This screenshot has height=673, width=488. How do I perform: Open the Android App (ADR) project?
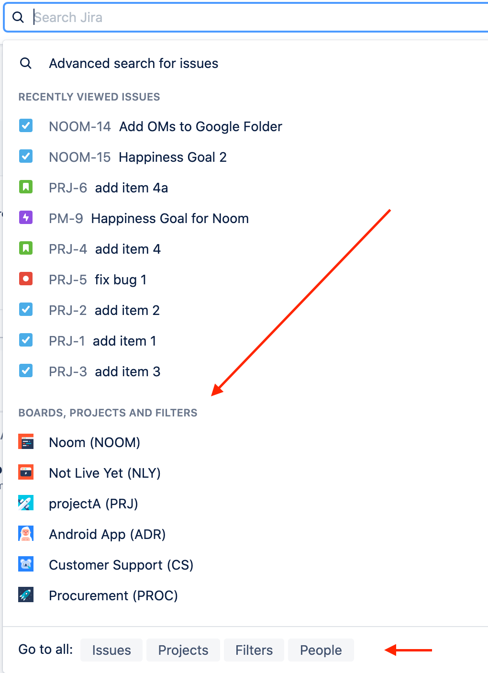click(107, 534)
